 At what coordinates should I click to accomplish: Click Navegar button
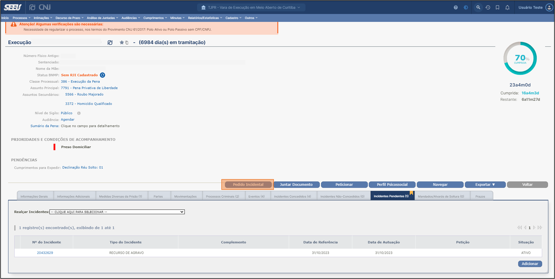[x=440, y=185]
